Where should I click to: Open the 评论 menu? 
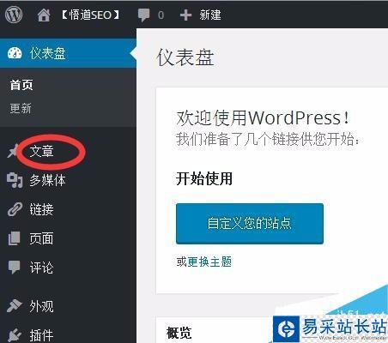[42, 268]
